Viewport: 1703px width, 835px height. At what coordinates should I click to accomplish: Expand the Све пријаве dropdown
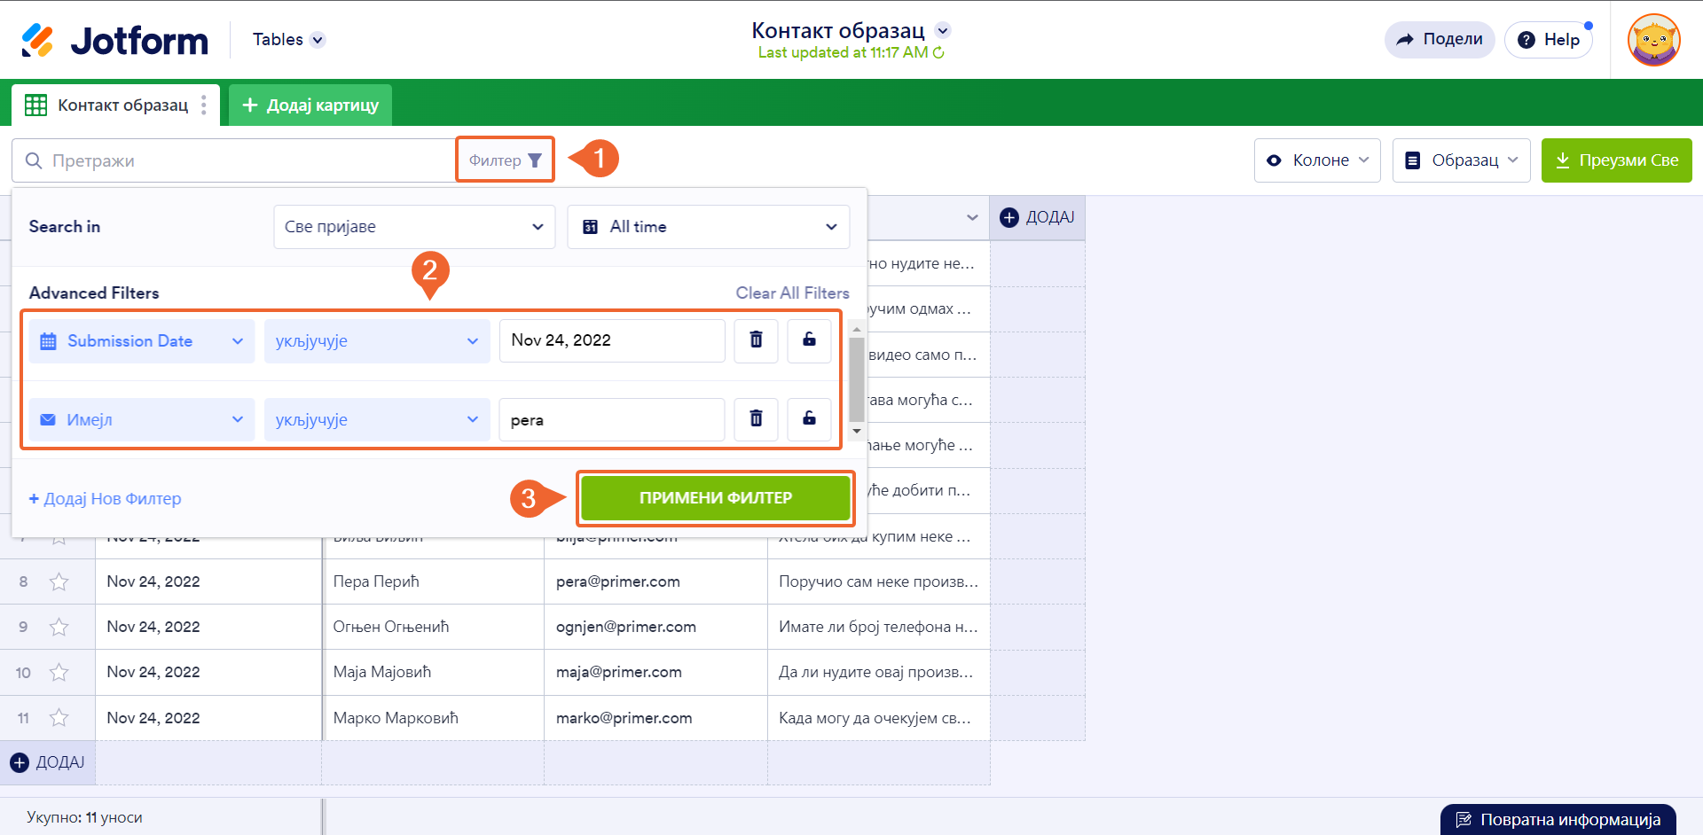point(414,227)
